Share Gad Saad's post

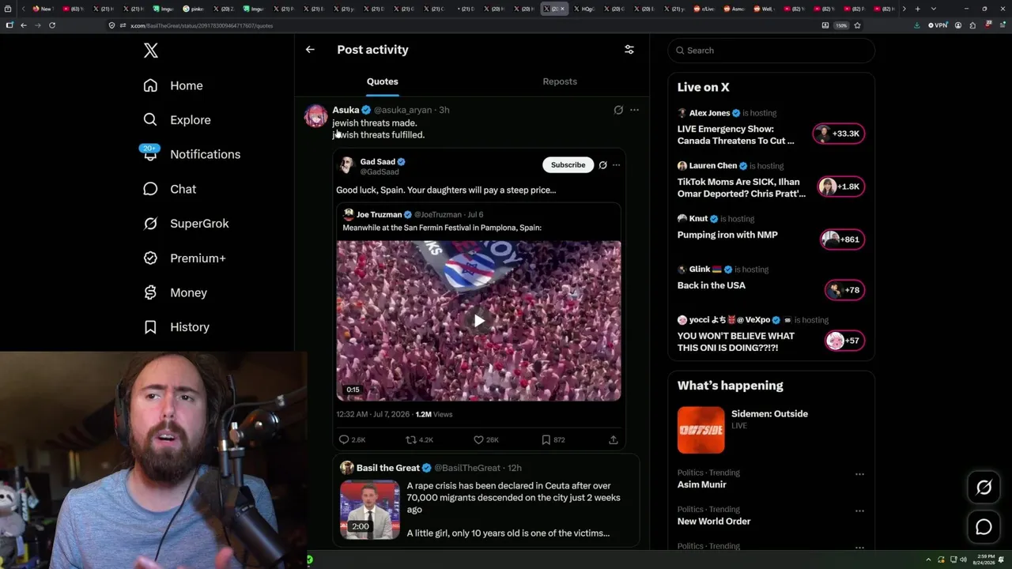613,439
